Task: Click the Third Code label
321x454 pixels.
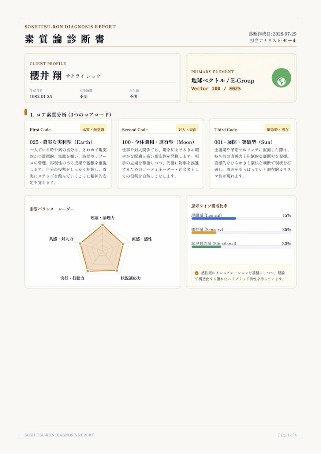Action: point(225,130)
